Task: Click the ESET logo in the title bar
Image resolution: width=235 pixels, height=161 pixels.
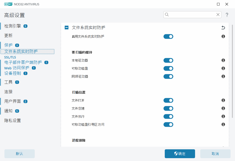Action: (x=8, y=4)
